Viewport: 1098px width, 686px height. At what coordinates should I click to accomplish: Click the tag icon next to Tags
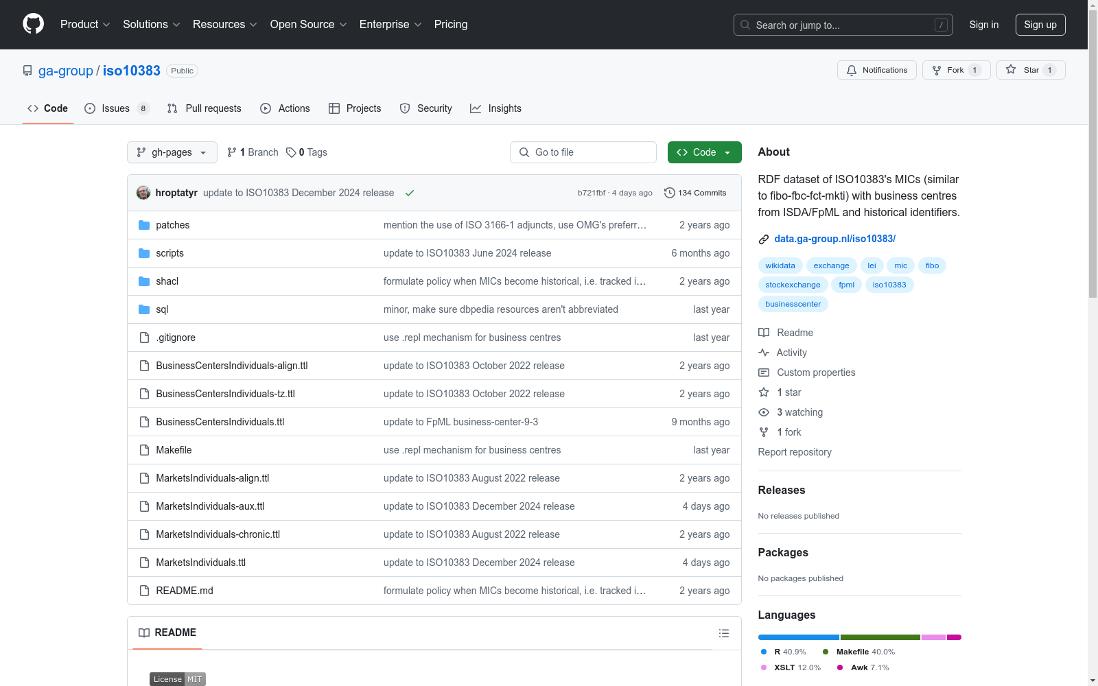coord(291,152)
